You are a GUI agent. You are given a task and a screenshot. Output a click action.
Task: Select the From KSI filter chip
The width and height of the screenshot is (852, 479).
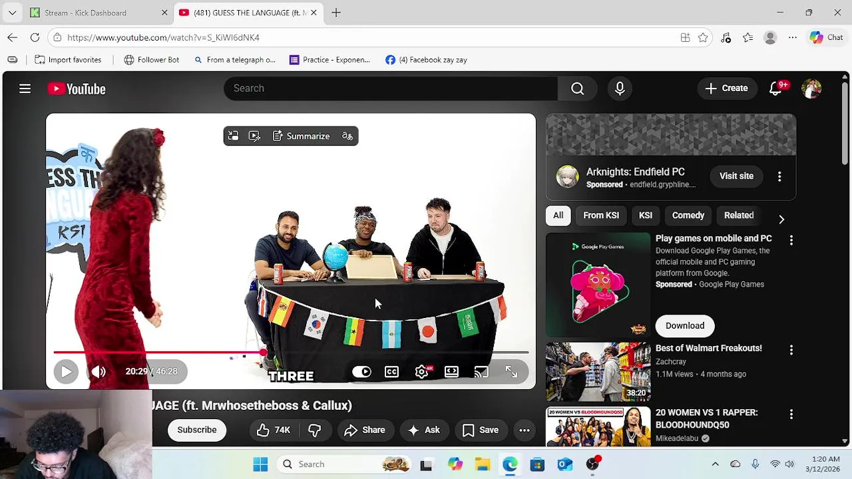pos(601,216)
